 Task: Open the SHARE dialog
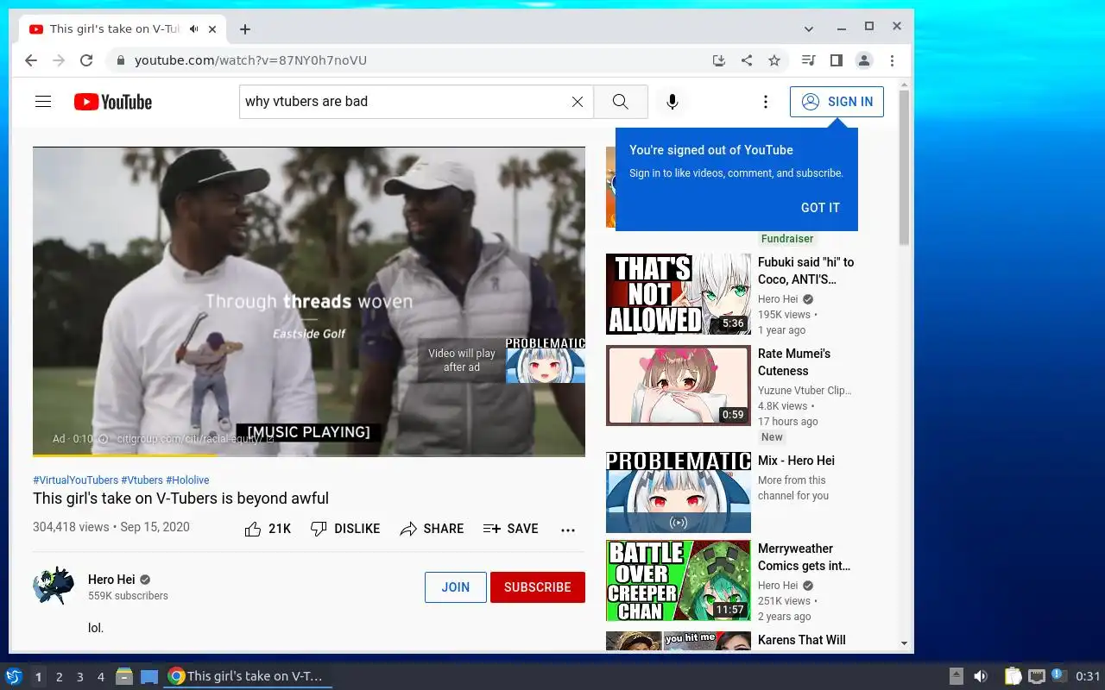click(432, 529)
